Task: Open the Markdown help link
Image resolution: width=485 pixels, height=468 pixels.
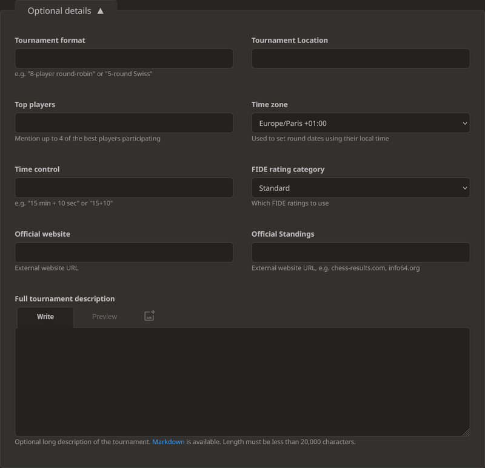Action: point(169,441)
